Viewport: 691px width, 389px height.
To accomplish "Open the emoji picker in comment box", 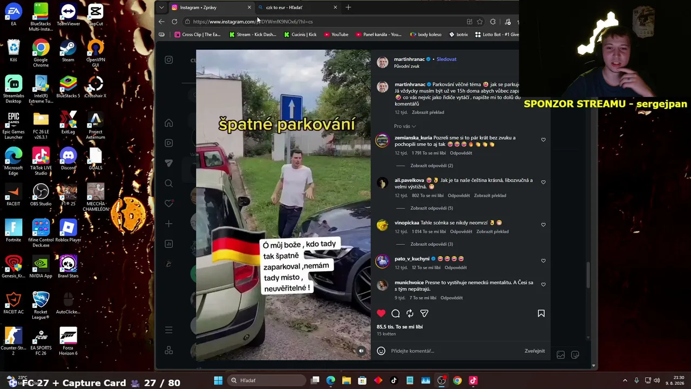I will [x=381, y=351].
